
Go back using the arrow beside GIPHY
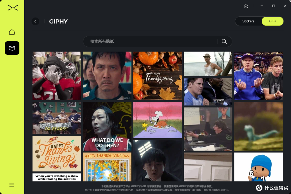pos(35,21)
